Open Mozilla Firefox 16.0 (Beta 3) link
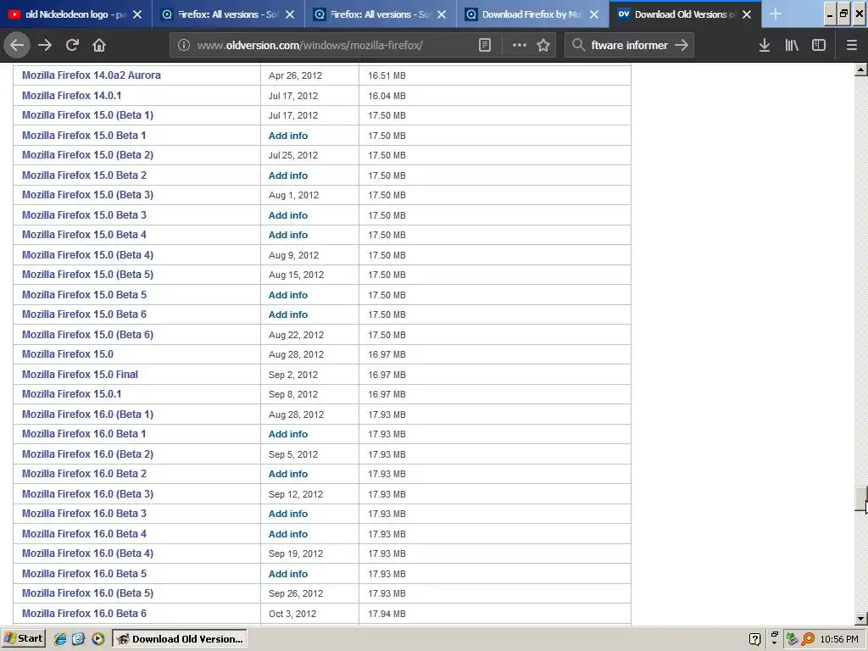Screen dimensions: 868x651 [x=87, y=494]
